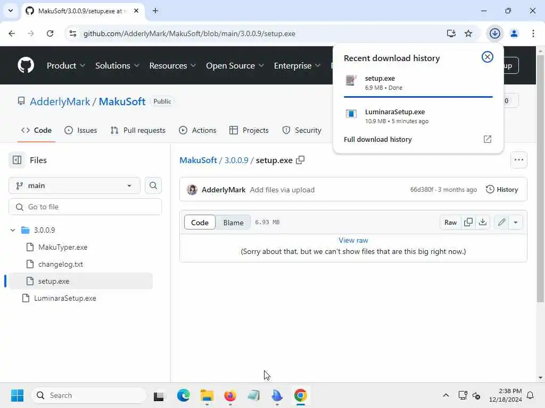Click the Go to file search field

tap(85, 207)
